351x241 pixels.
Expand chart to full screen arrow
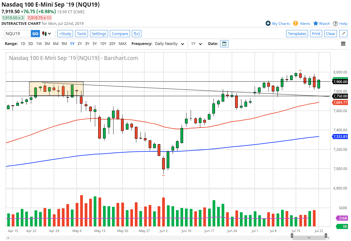[x=343, y=34]
